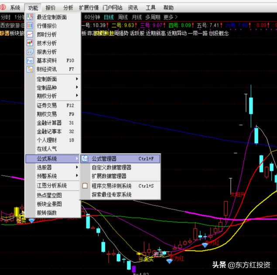The height and width of the screenshot is (275, 277).
Task: Open 江恩分析系统
Action: click(x=53, y=186)
